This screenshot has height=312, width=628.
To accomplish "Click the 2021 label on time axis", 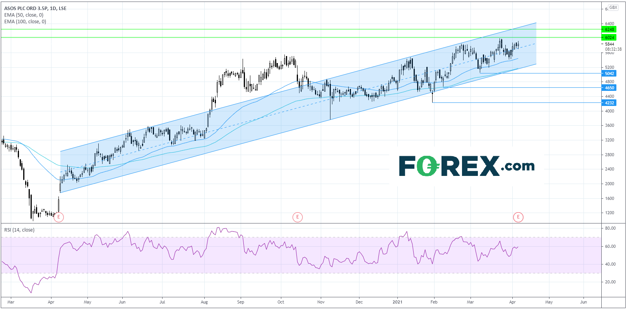I will (x=398, y=302).
